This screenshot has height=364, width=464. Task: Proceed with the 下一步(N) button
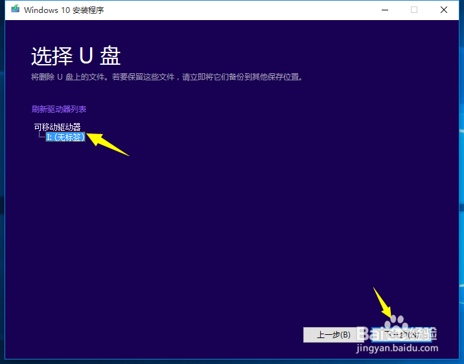click(402, 335)
